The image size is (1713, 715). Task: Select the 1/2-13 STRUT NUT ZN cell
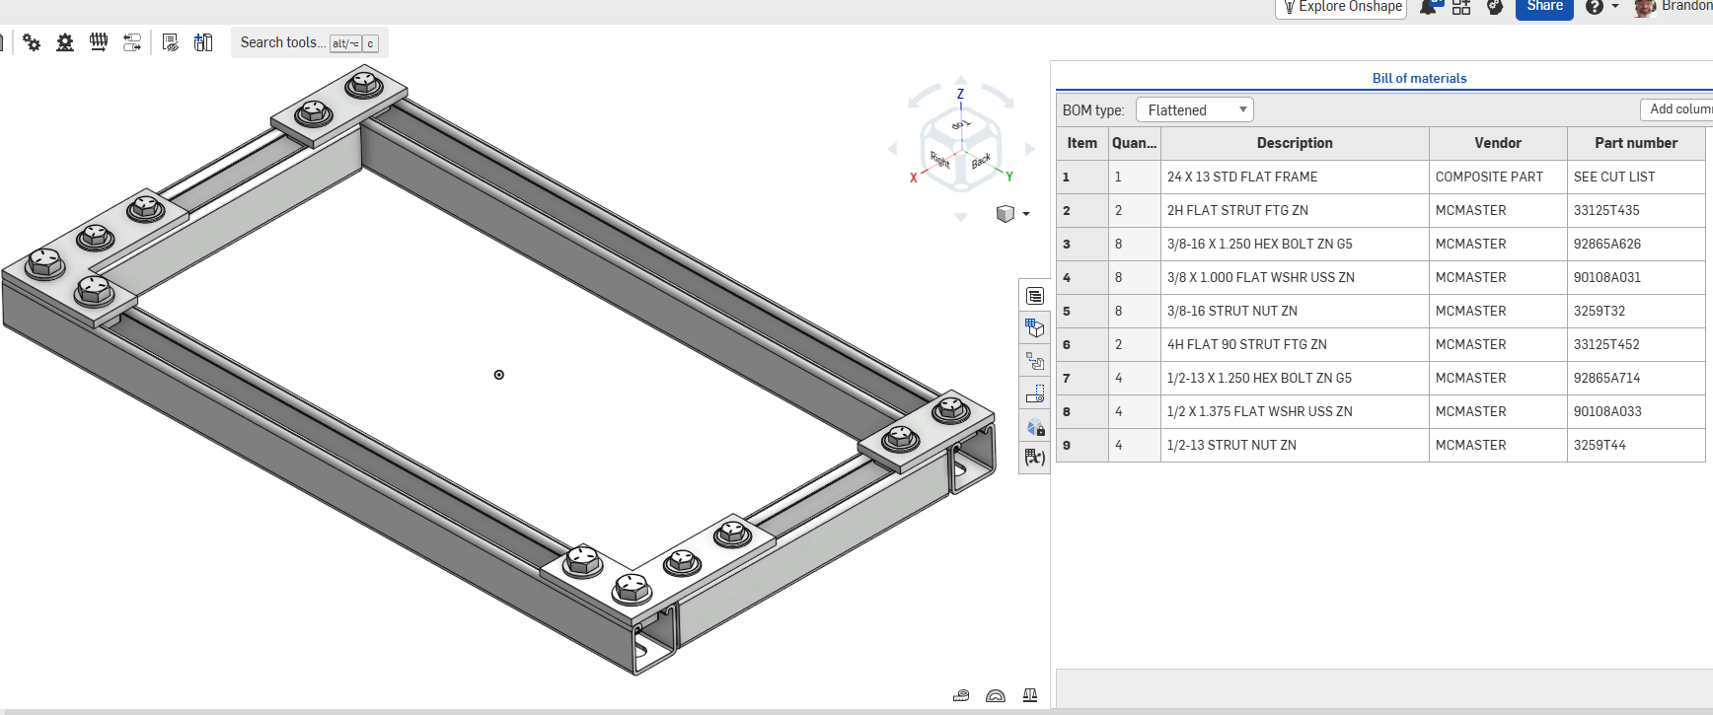pyautogui.click(x=1295, y=445)
